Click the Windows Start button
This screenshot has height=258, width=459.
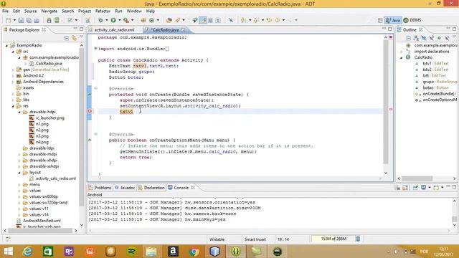(x=8, y=252)
